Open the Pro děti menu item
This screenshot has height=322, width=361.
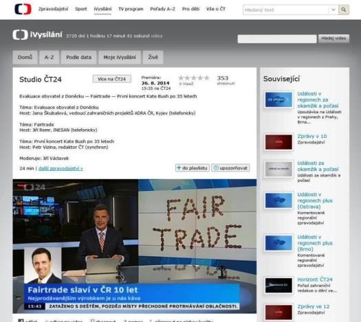[190, 9]
